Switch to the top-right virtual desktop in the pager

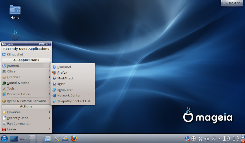39,137
